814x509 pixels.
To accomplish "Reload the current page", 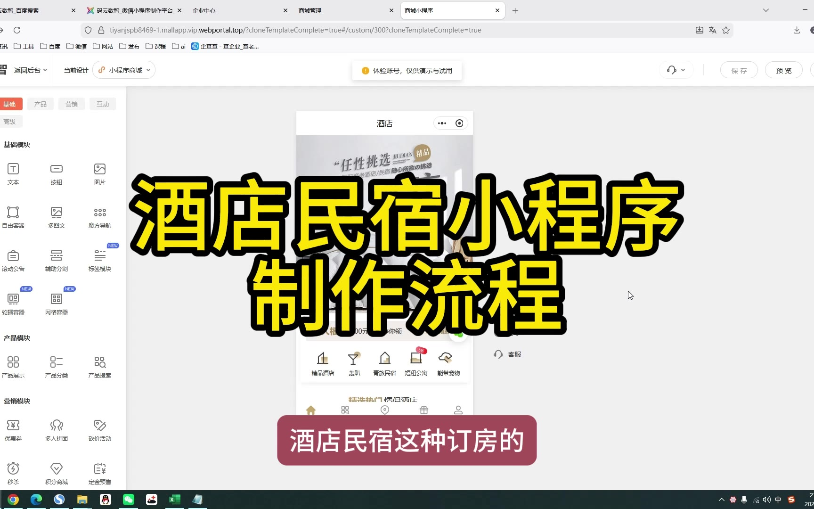I will [x=17, y=30].
